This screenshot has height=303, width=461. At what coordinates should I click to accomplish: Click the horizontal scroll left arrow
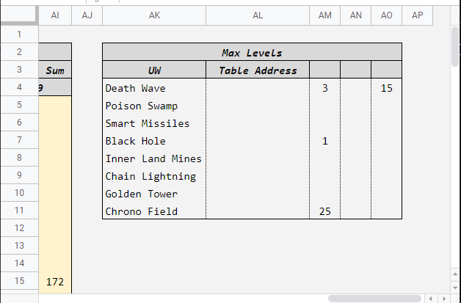point(430,299)
